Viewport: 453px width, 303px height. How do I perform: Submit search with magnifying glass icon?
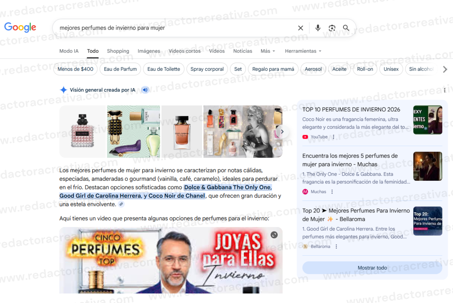[346, 28]
